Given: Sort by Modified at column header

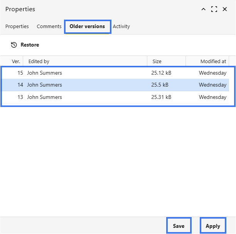Looking at the screenshot, I should click(213, 61).
